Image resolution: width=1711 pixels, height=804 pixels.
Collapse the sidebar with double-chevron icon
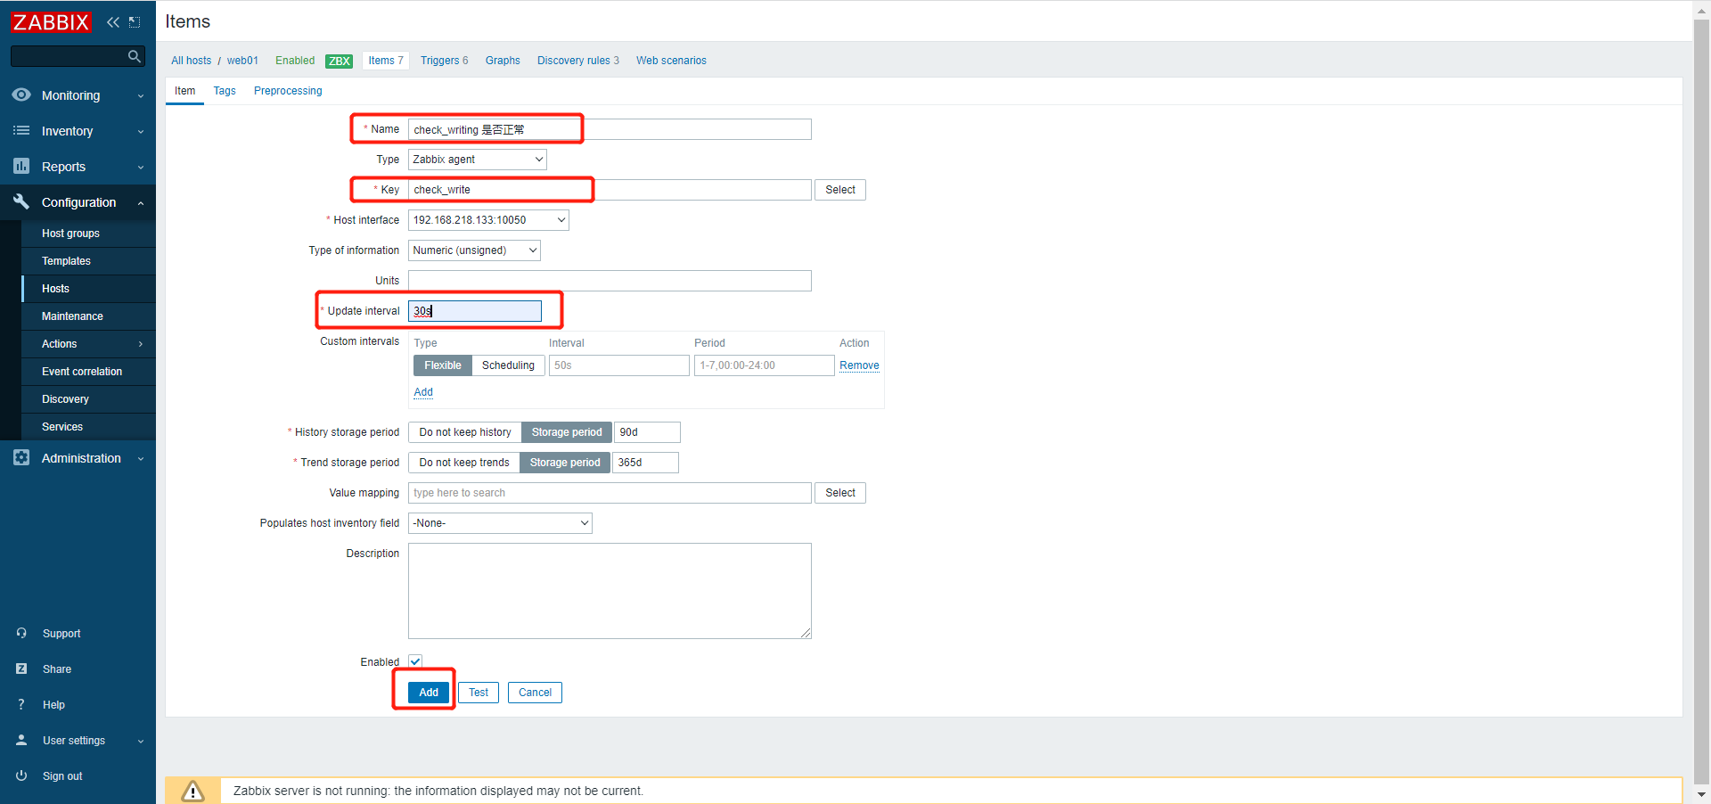113,22
